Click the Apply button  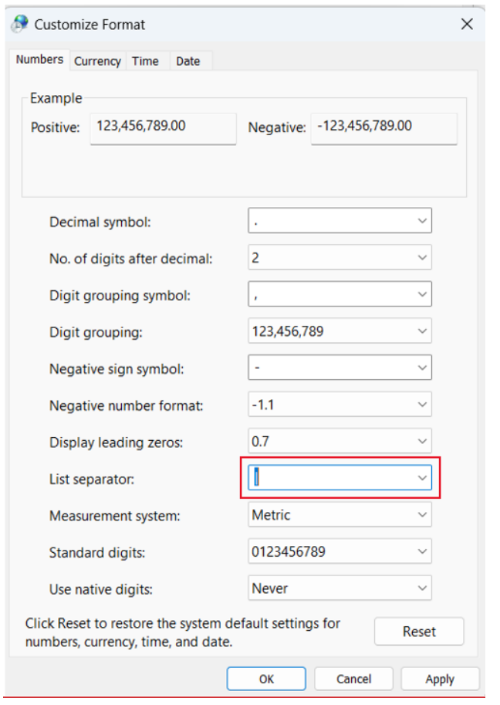(x=440, y=680)
